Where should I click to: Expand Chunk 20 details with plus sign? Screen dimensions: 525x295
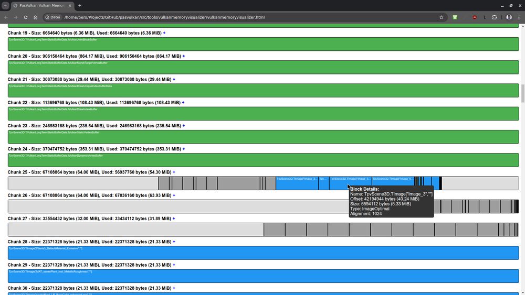[183, 56]
